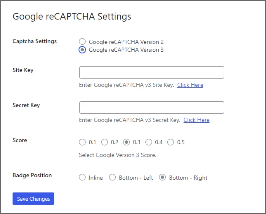Open Click Here link for Secret Key
The image size is (266, 214).
196,120
